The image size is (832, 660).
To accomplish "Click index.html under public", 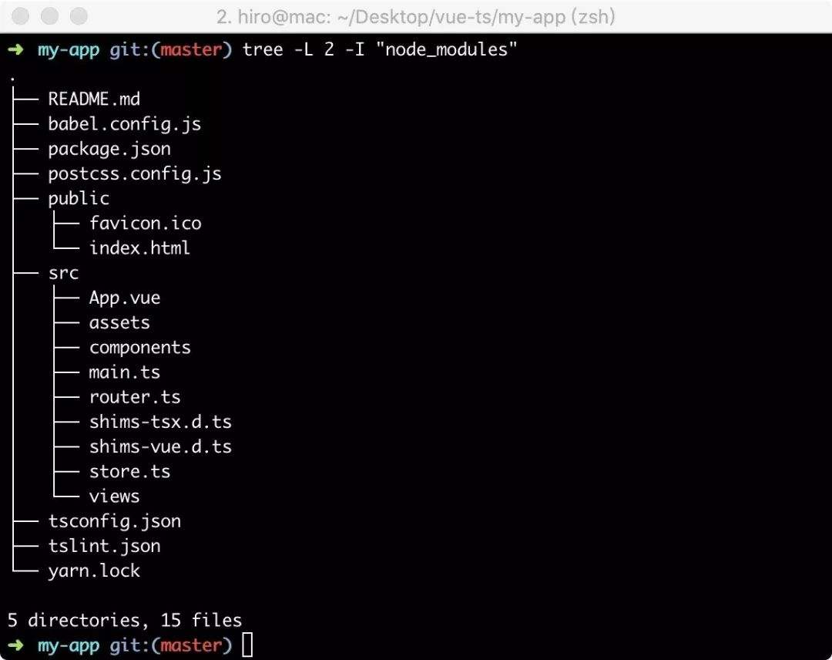I will tap(139, 248).
